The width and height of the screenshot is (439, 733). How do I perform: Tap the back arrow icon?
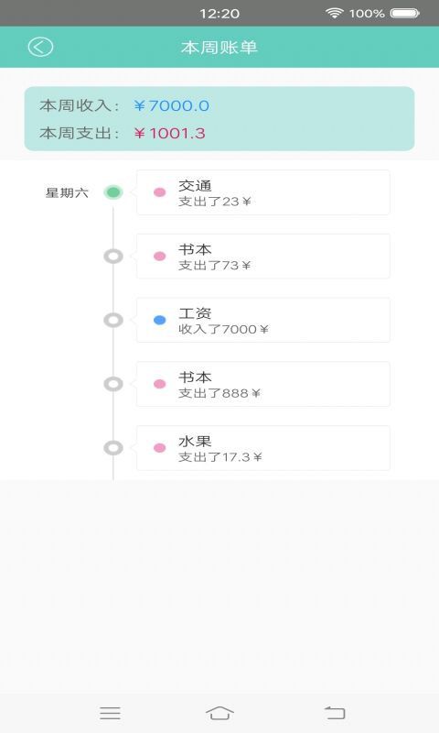(40, 47)
